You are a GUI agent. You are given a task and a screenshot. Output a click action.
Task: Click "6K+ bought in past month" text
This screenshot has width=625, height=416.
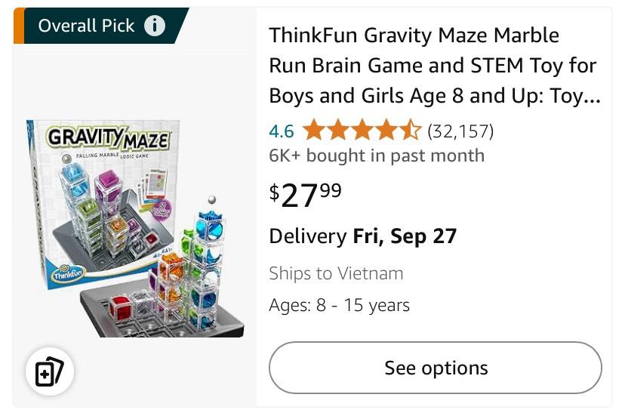point(377,156)
